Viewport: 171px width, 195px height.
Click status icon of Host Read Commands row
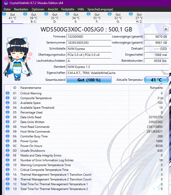pyautogui.click(x=8, y=127)
